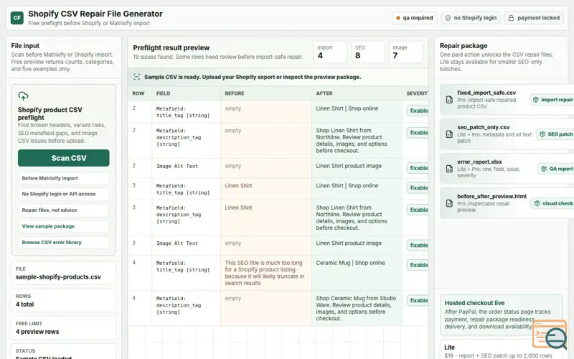This screenshot has height=359, width=574.
Task: Select the Lite $19 plan card
Action: tap(501, 350)
